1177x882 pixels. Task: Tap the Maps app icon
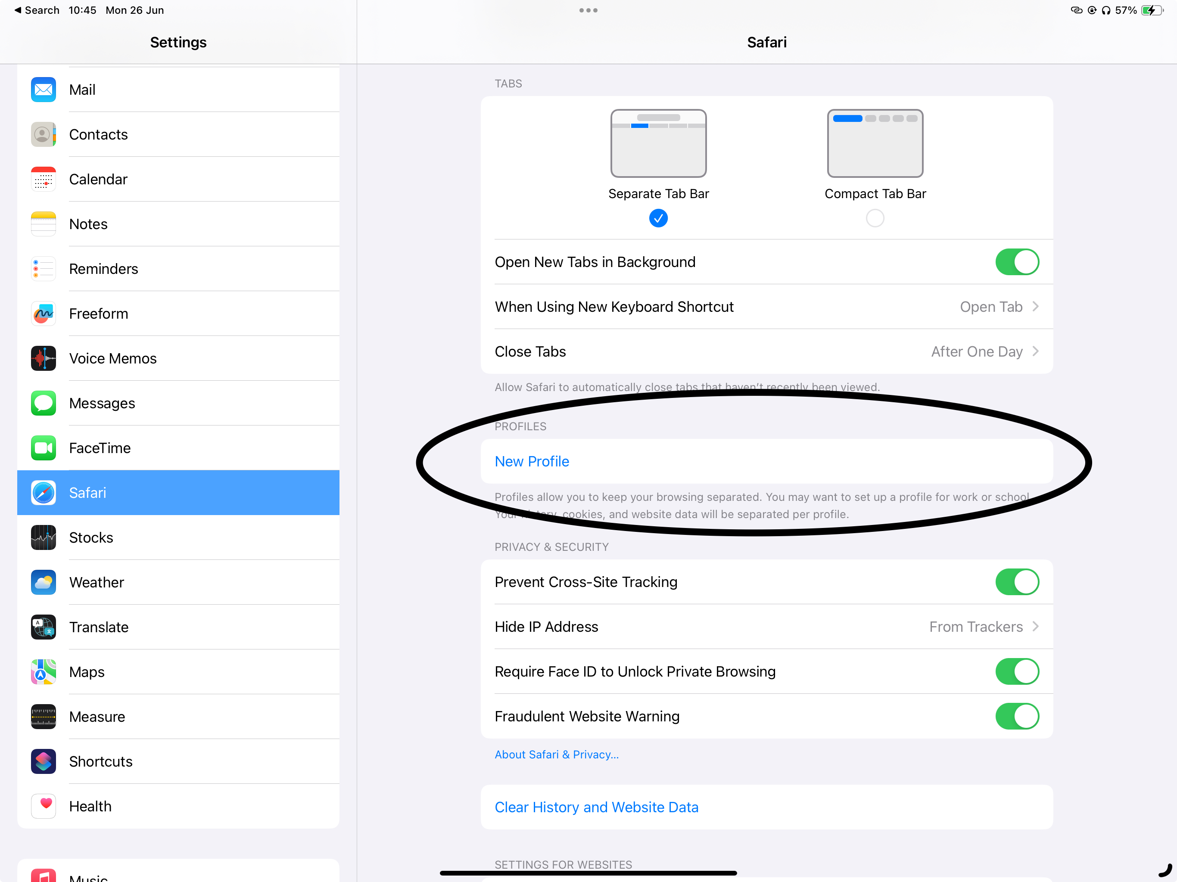pyautogui.click(x=43, y=672)
